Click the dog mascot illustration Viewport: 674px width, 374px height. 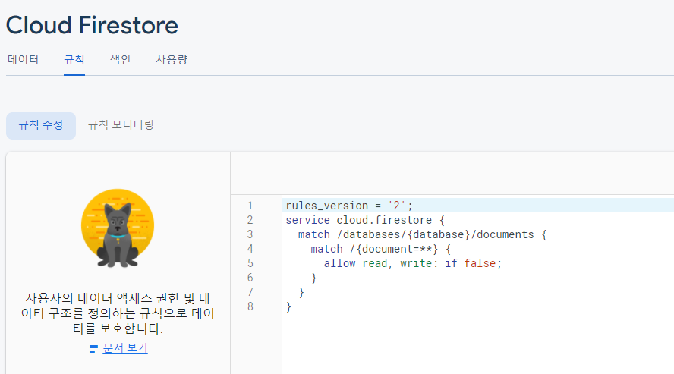point(118,228)
